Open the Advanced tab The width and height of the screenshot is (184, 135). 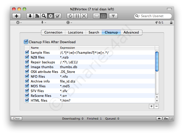pyautogui.click(x=131, y=32)
